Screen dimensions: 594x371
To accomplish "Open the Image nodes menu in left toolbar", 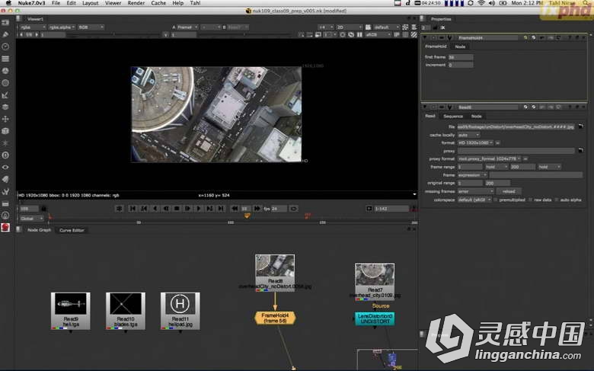I will tap(5, 23).
